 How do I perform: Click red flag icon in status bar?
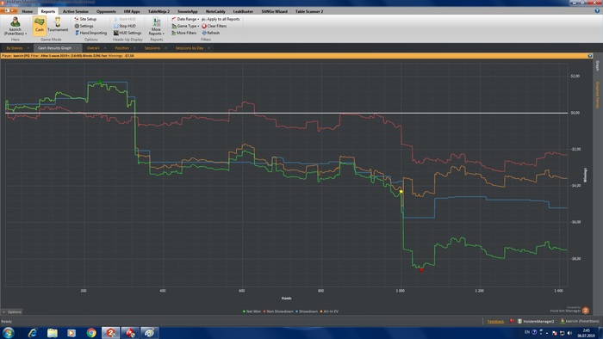pos(512,321)
